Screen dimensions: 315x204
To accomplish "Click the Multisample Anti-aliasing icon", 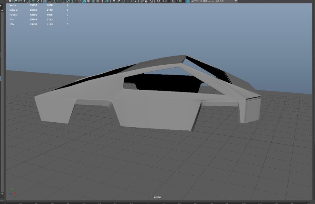I will click(123, 1).
